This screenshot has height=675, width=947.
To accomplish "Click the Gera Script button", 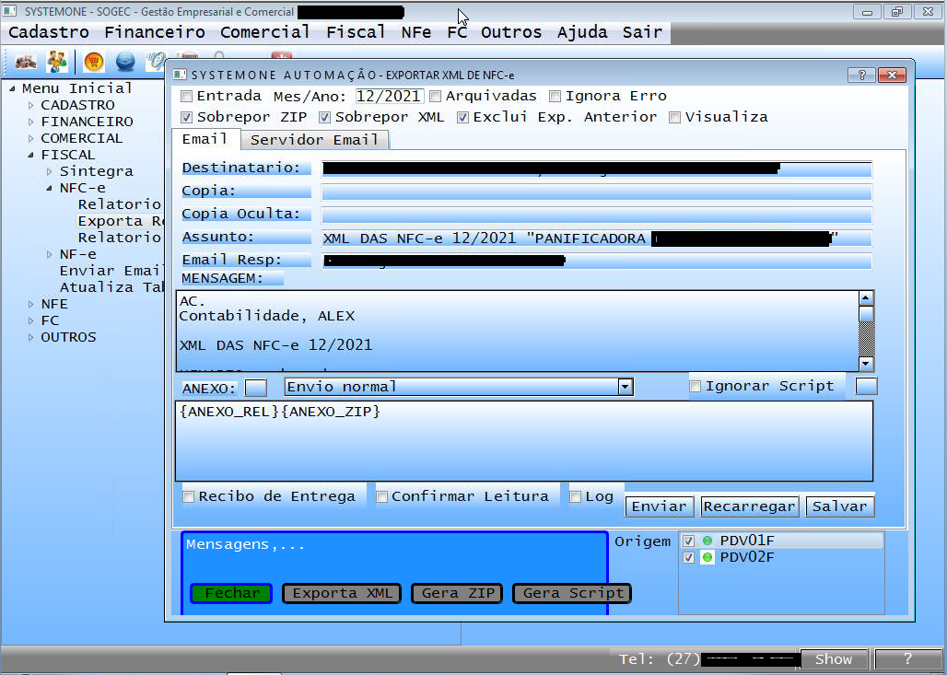I will (x=572, y=593).
